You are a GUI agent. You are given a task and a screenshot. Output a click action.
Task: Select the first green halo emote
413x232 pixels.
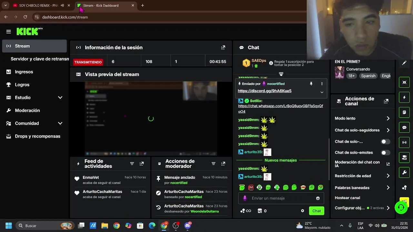[x=242, y=187]
